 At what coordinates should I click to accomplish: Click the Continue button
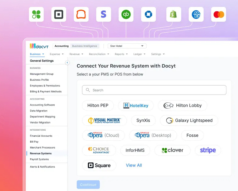click(x=88, y=185)
